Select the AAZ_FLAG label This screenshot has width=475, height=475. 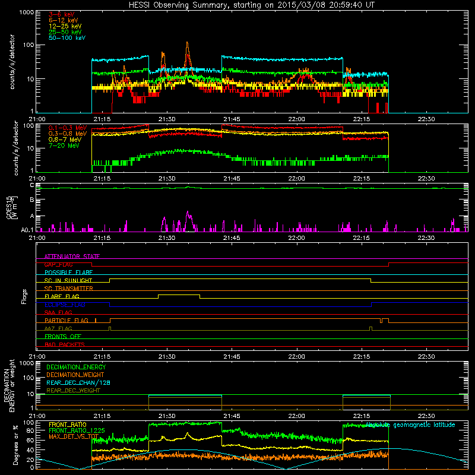click(58, 328)
